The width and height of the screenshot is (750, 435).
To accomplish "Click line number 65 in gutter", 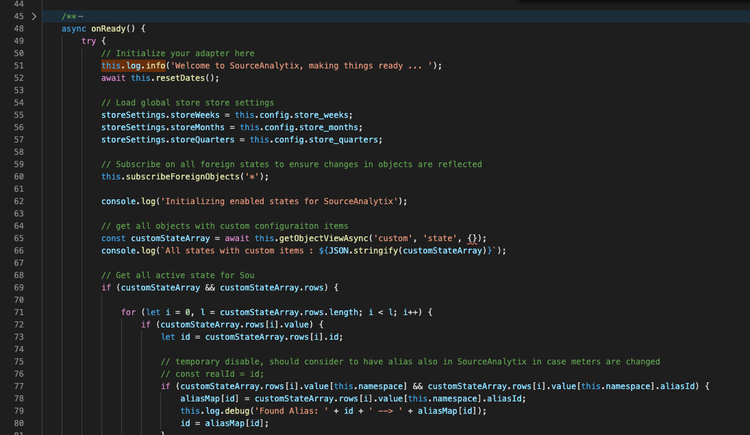I will 18,238.
